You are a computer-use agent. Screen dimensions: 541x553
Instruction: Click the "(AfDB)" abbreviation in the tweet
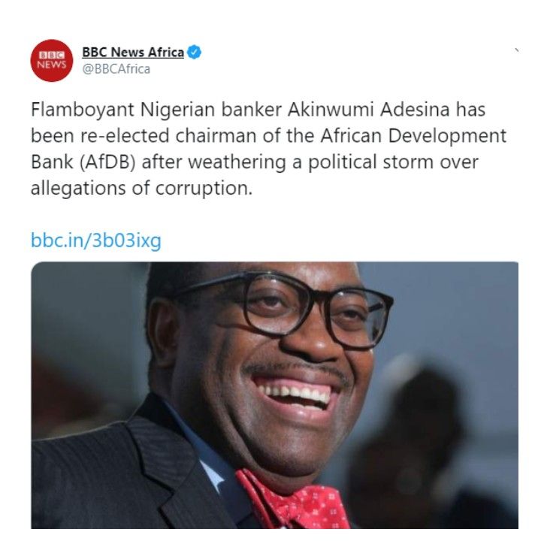107,162
